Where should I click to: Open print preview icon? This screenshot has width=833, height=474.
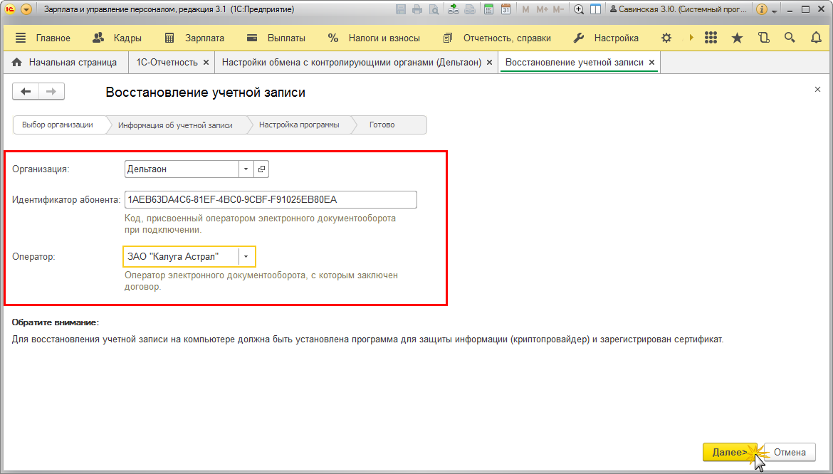click(434, 9)
